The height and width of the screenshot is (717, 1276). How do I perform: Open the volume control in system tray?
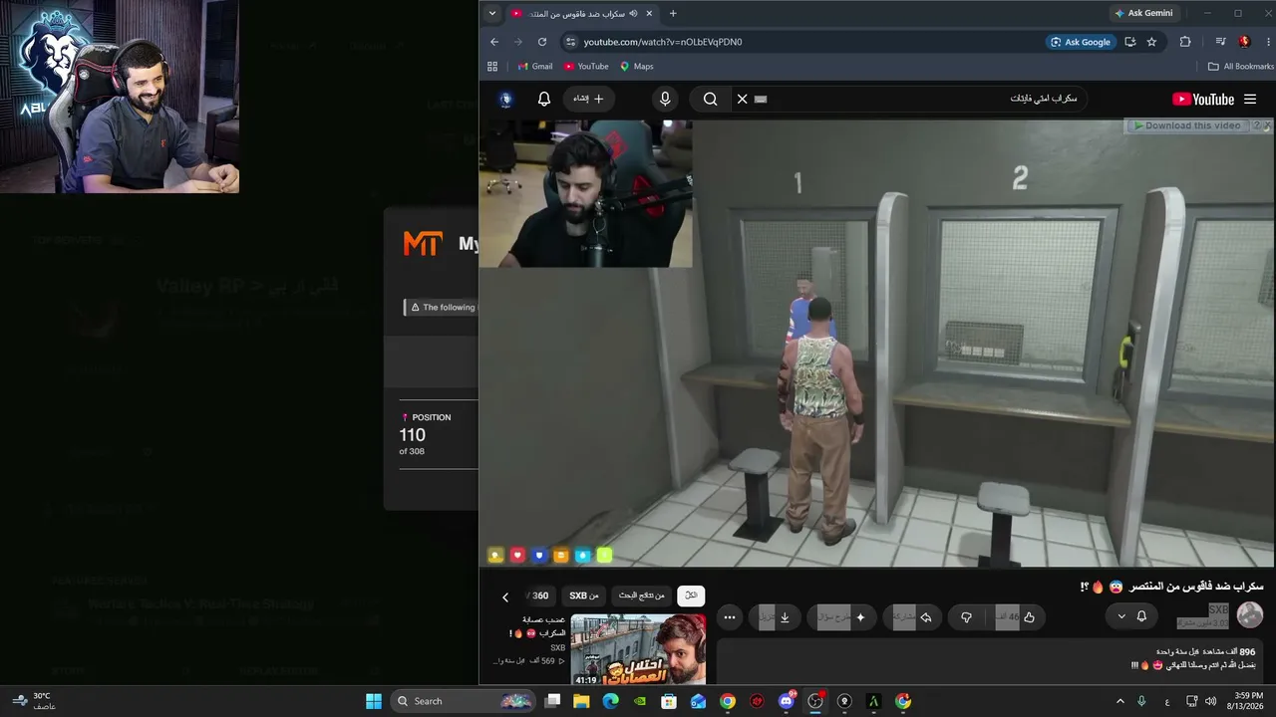[1210, 701]
